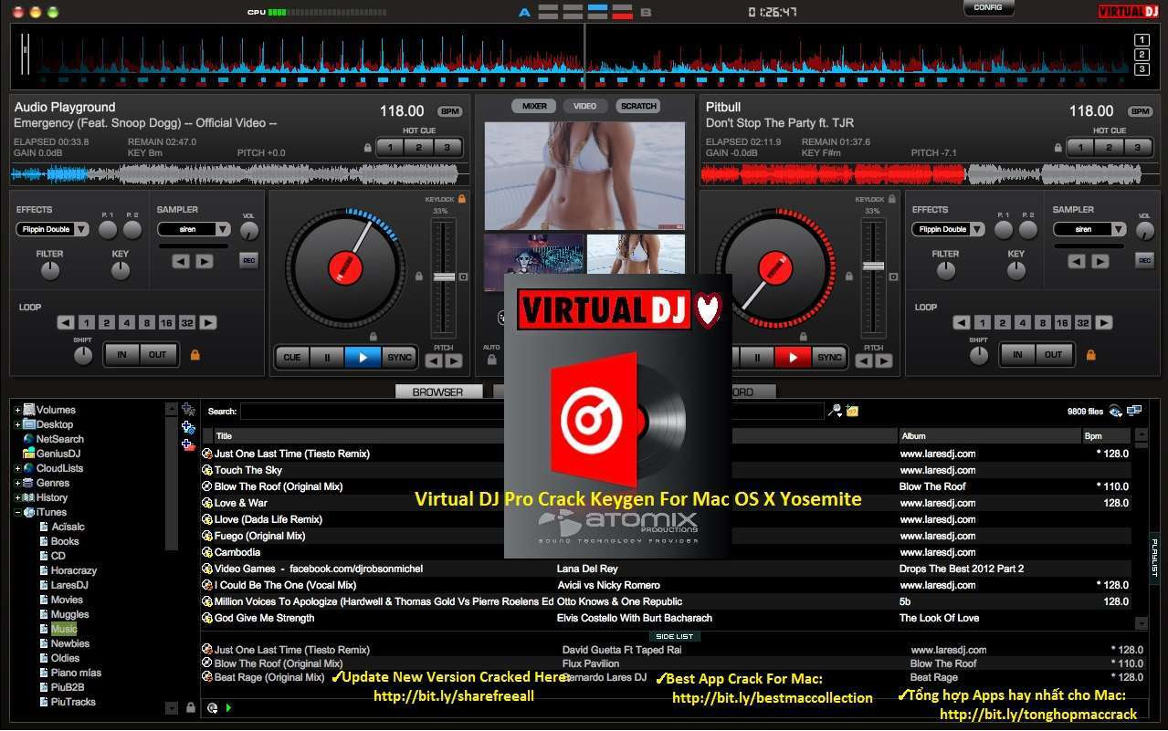The image size is (1168, 731).
Task: Click the left deck CUE button
Action: [x=292, y=358]
